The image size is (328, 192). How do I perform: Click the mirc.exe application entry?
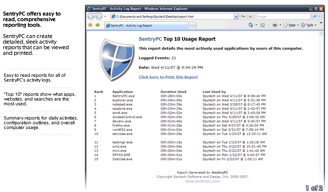click(x=119, y=151)
